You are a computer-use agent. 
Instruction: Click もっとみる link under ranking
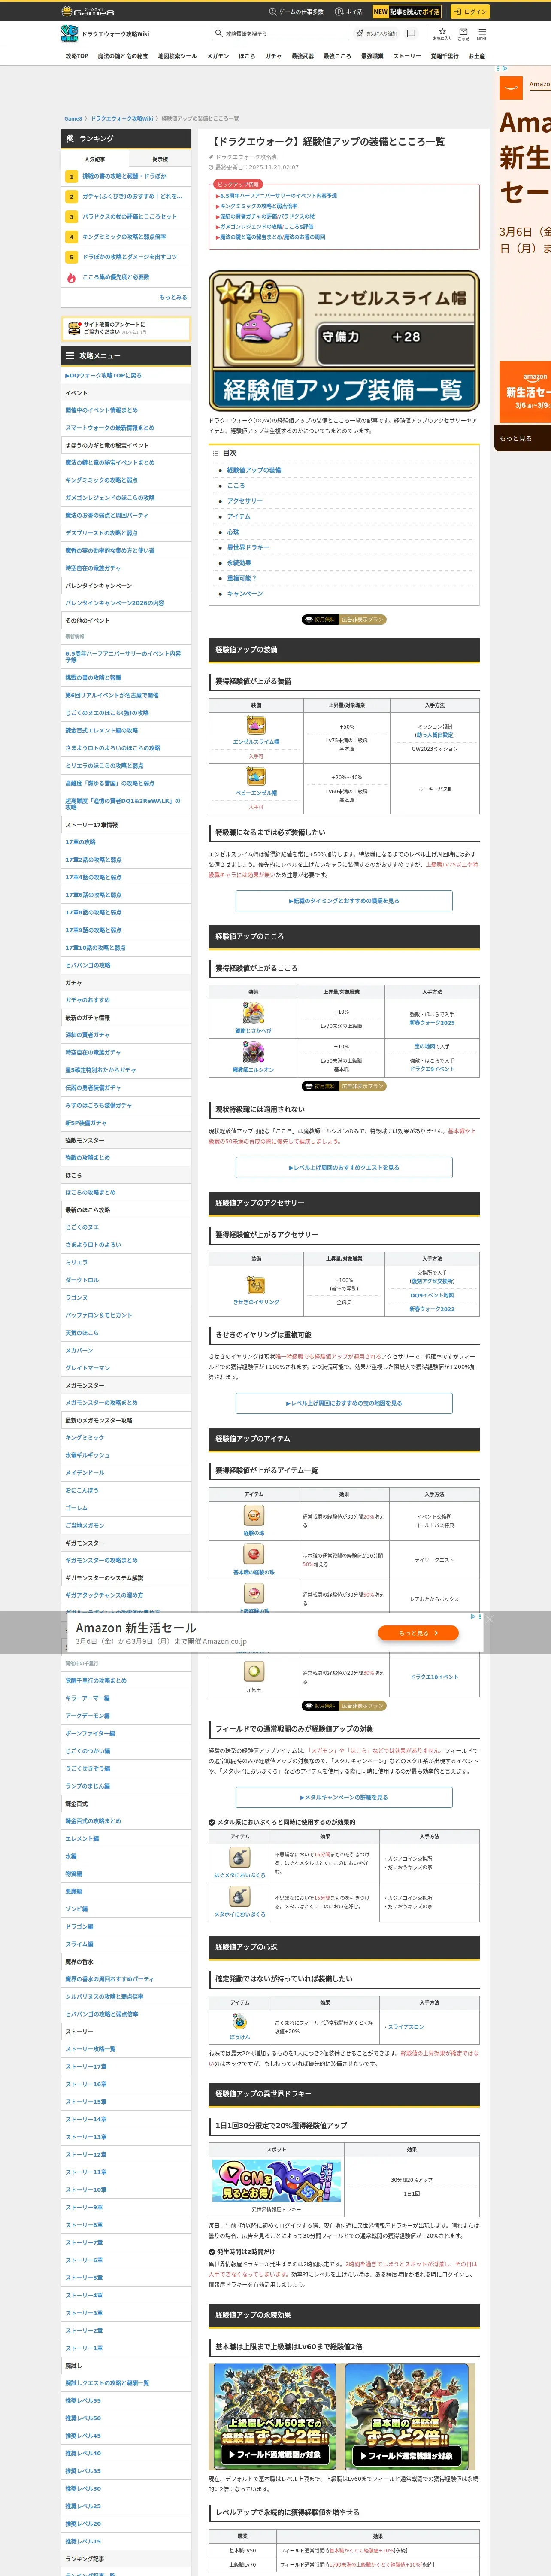[x=173, y=297]
